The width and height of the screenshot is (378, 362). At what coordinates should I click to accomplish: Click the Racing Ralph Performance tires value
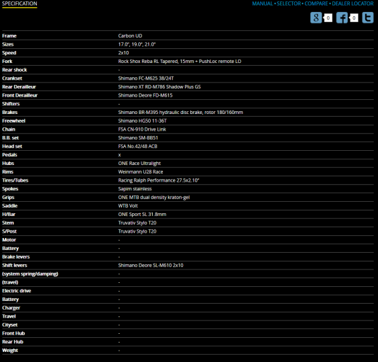point(159,180)
